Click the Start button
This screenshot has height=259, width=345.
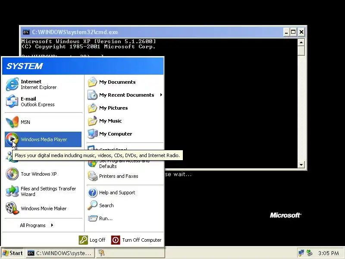pyautogui.click(x=13, y=253)
